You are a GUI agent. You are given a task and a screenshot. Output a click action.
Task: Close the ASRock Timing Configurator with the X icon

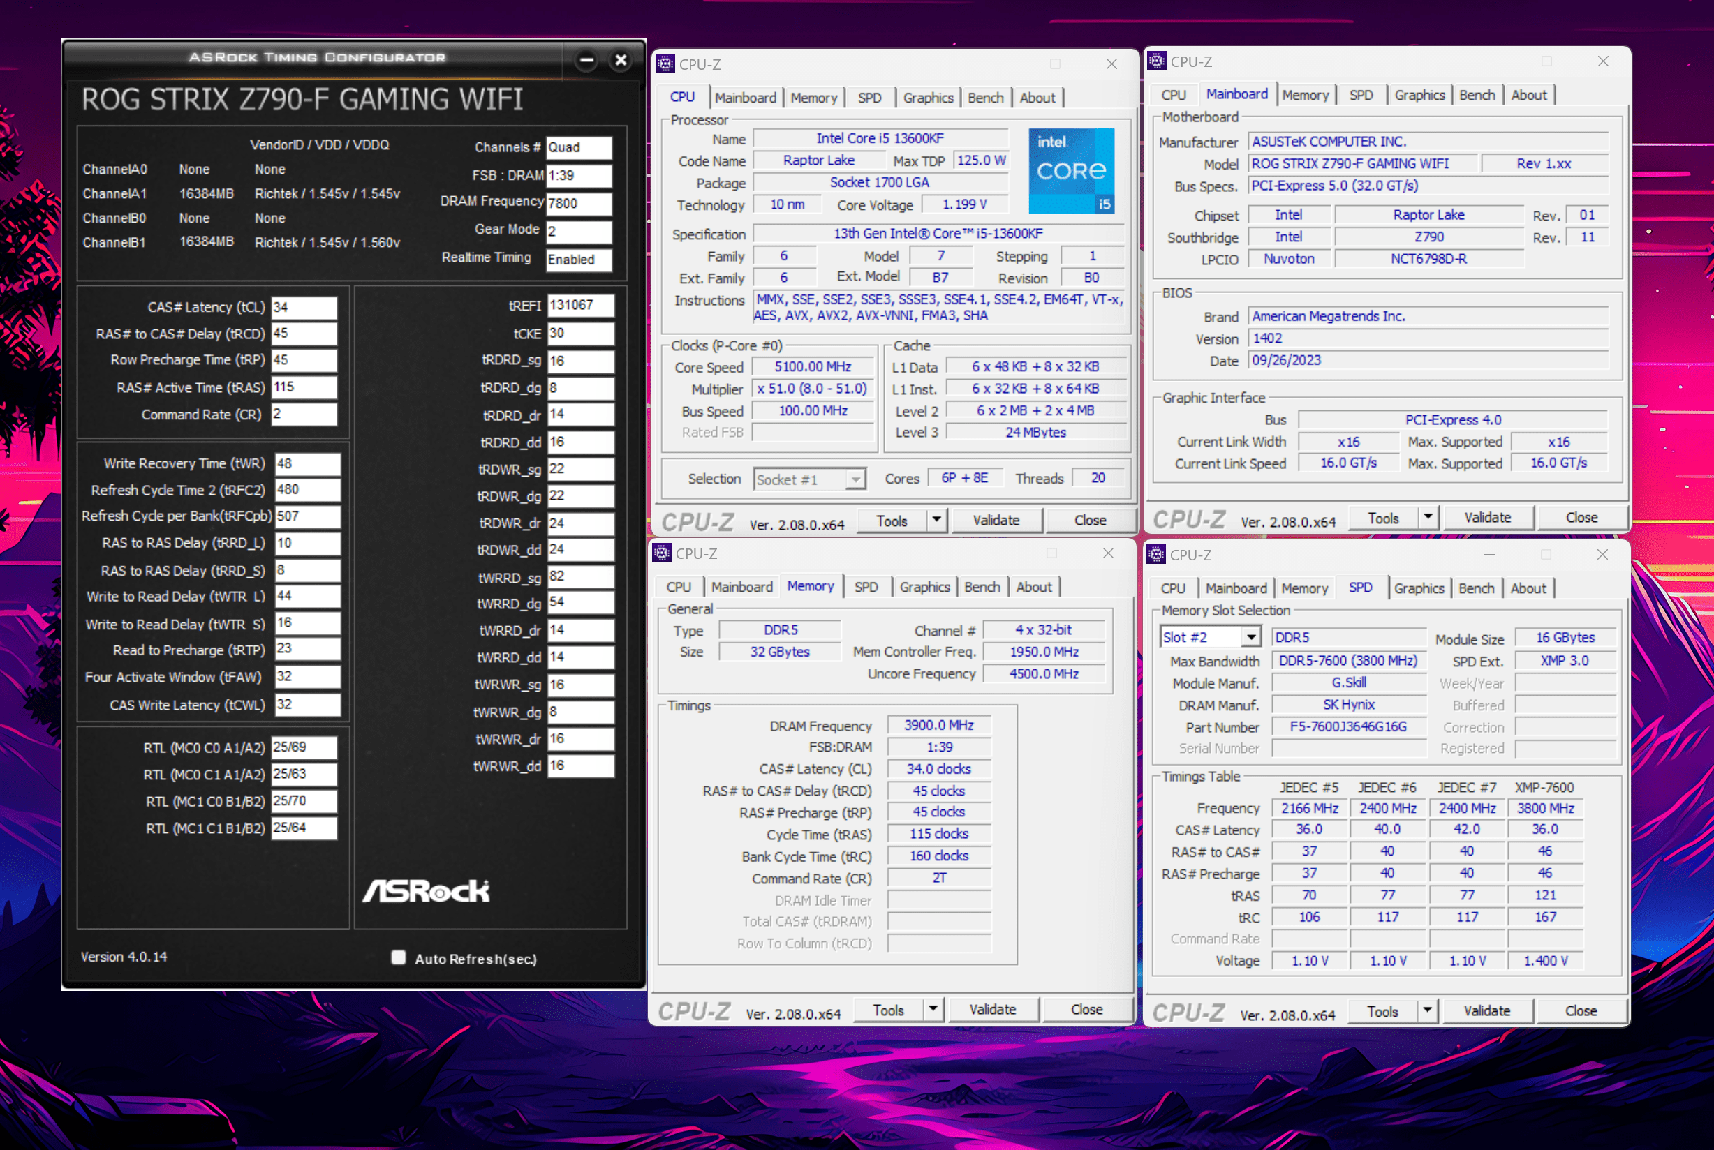coord(621,60)
